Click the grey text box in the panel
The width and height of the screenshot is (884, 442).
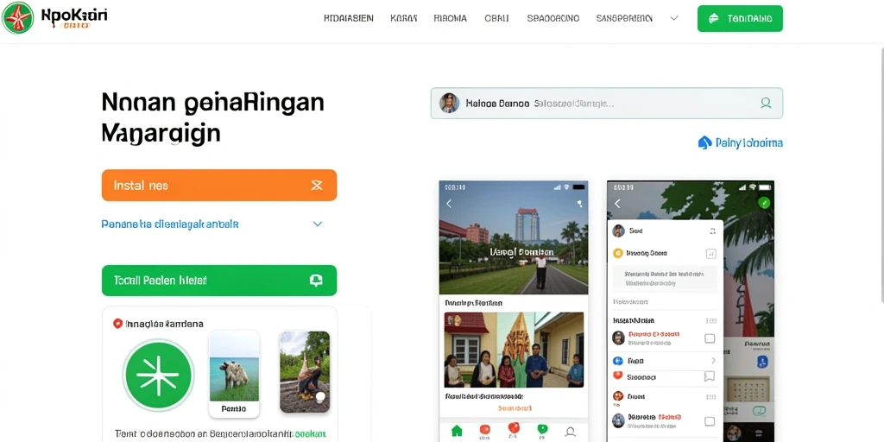(666, 279)
